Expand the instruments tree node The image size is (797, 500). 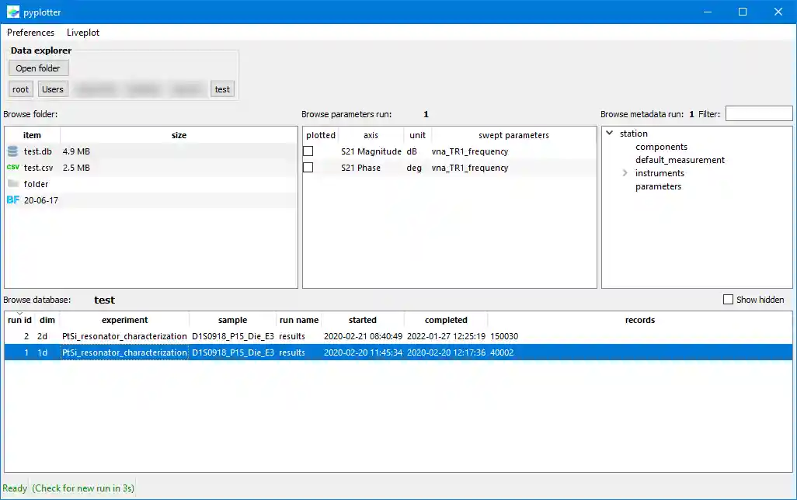click(x=625, y=173)
